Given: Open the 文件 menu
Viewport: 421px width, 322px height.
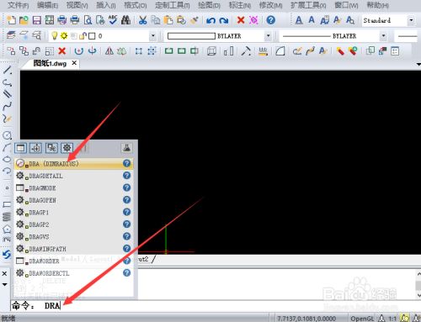Looking at the screenshot, I should pos(18,5).
